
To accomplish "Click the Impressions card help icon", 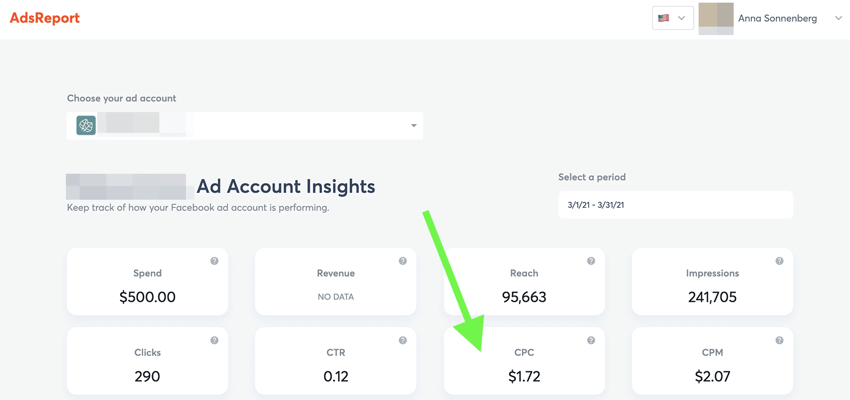I will (779, 261).
